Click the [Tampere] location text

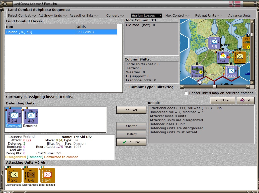tap(35, 157)
